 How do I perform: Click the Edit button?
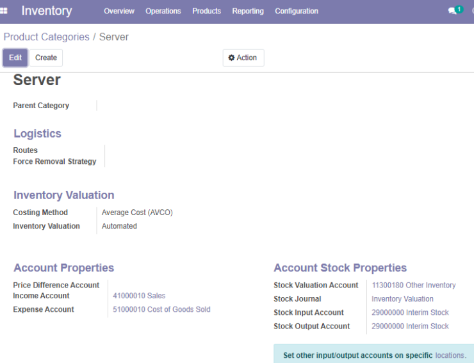pyautogui.click(x=15, y=58)
